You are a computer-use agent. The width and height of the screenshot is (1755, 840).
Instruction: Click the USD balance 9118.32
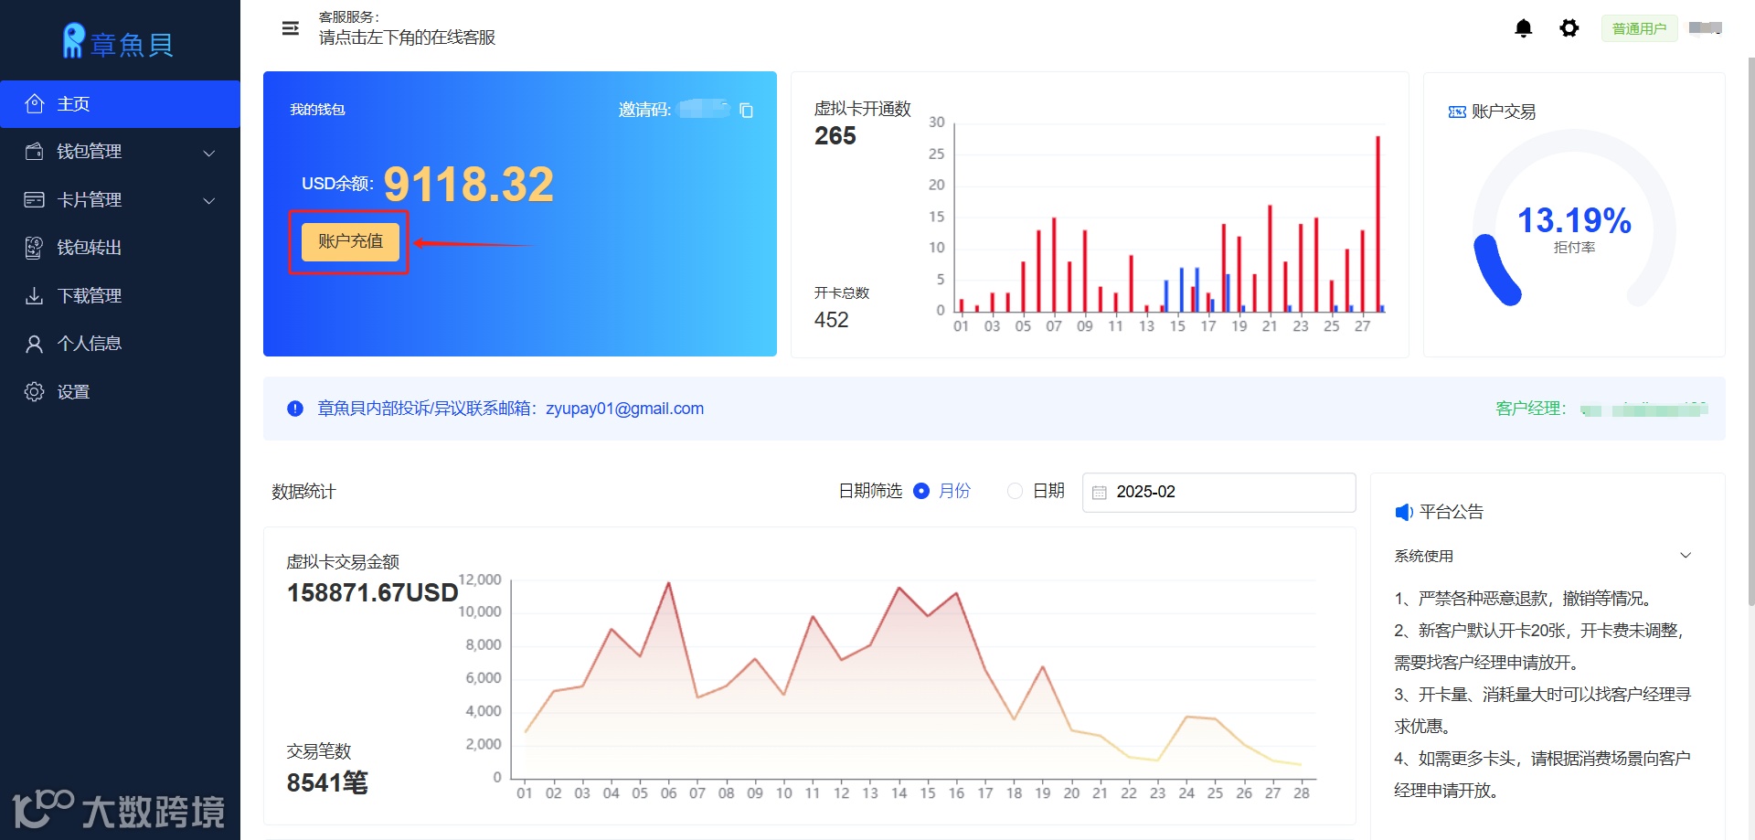(x=469, y=184)
